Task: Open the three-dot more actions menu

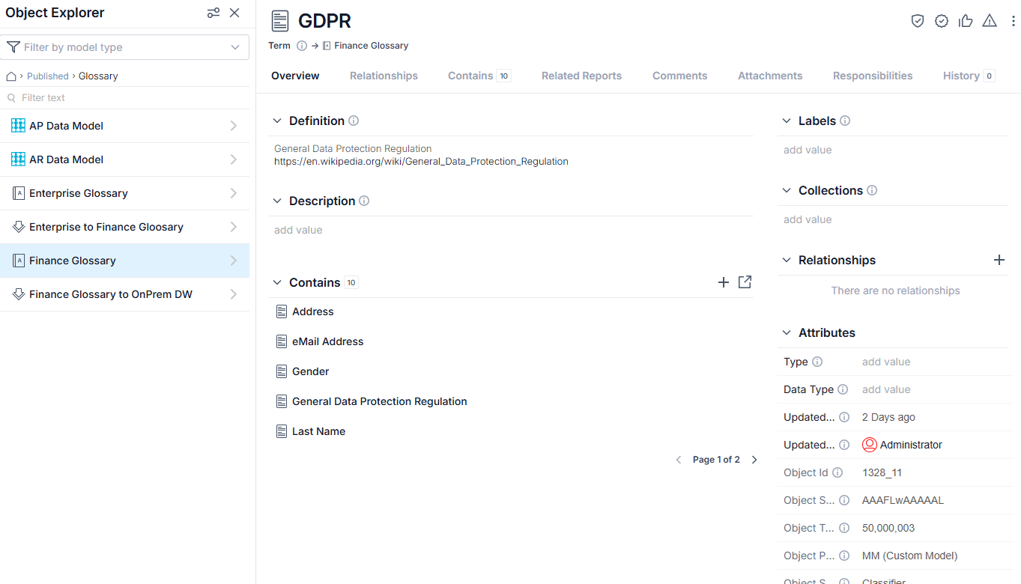Action: (x=1013, y=21)
